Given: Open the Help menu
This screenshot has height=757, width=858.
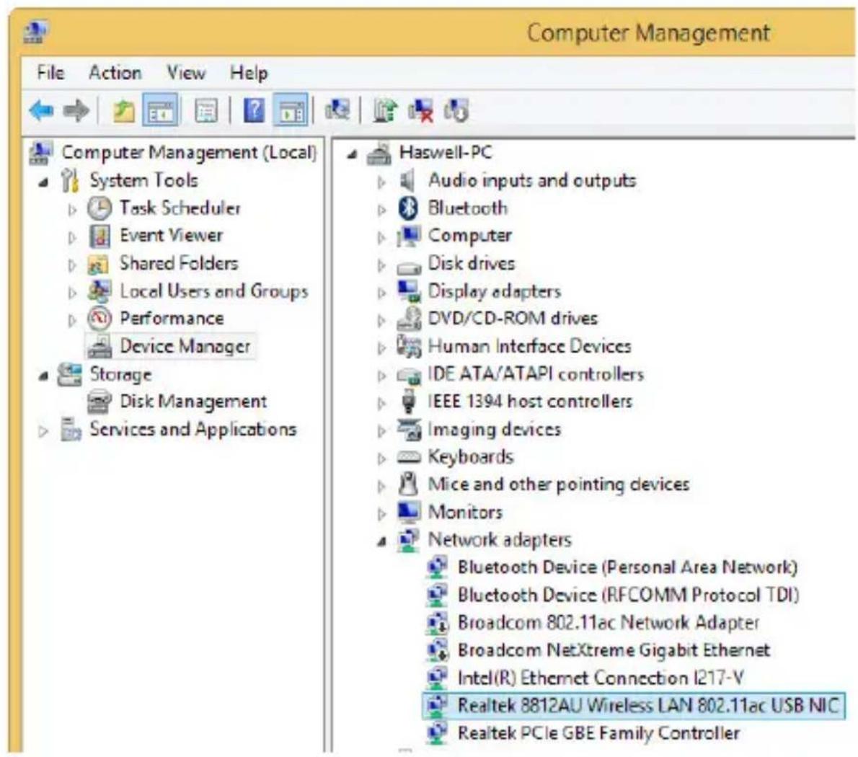Looking at the screenshot, I should point(249,72).
